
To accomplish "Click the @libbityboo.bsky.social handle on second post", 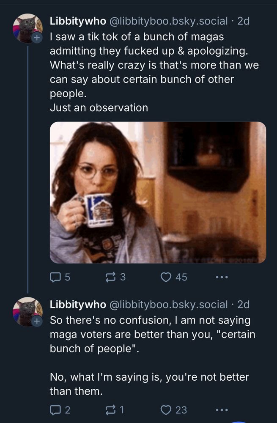I will 168,304.
